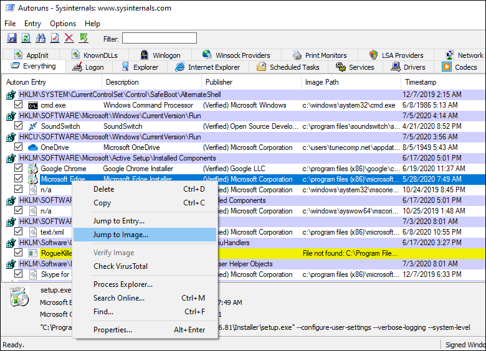Click the Autoruns app icon in title bar
This screenshot has width=486, height=351.
pos(9,7)
